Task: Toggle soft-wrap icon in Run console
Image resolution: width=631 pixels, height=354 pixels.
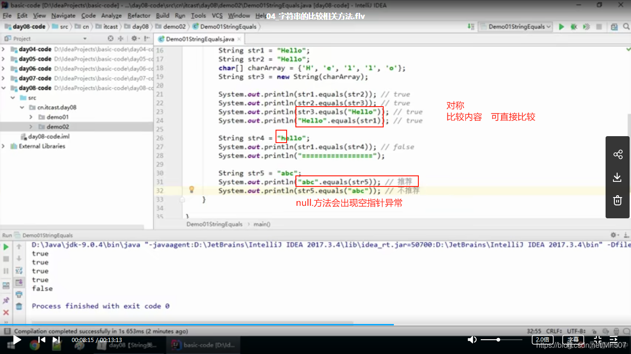Action: [x=19, y=270]
